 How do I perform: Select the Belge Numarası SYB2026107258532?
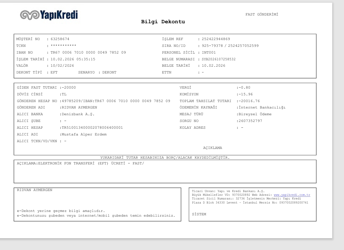(x=219, y=59)
